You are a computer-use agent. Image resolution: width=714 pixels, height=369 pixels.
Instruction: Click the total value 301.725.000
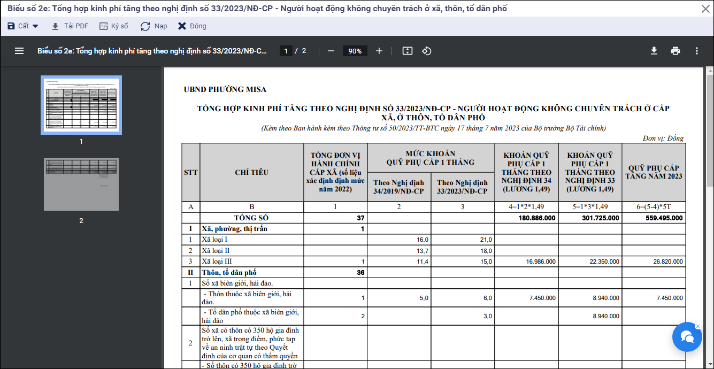(601, 218)
